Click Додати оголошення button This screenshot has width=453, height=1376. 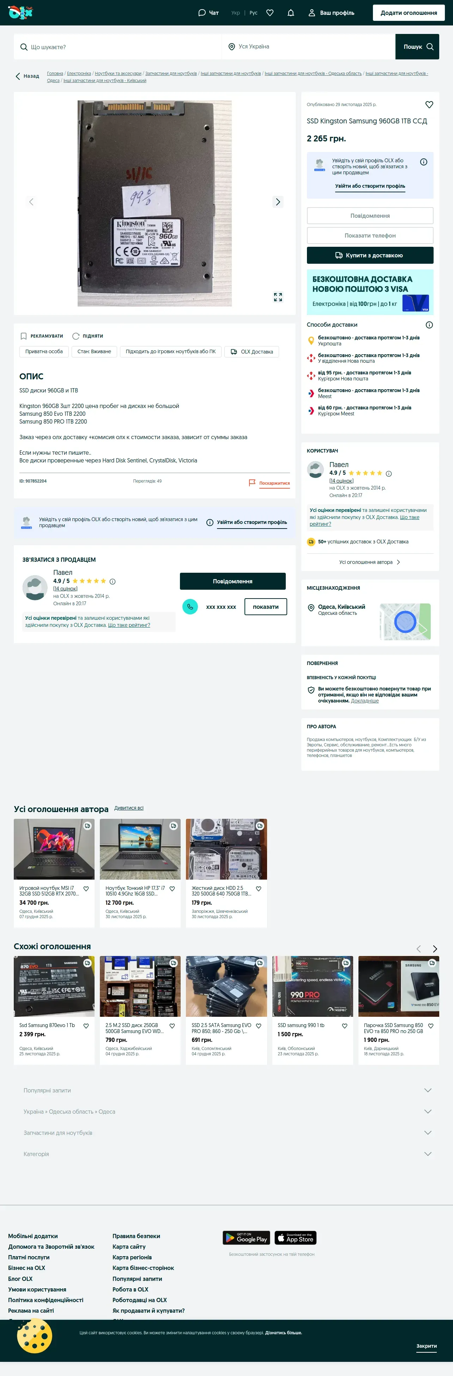pyautogui.click(x=408, y=13)
